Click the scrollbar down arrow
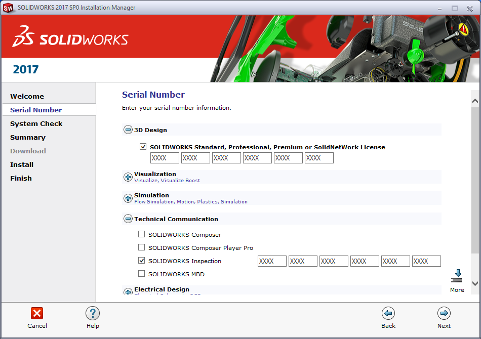481x339 pixels. click(x=475, y=283)
